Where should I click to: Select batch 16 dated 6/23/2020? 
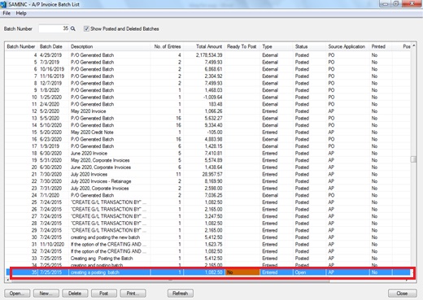[207, 139]
